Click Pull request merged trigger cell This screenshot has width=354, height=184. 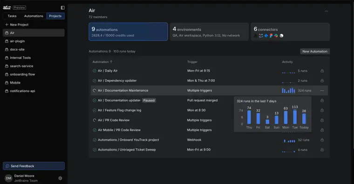[202, 100]
